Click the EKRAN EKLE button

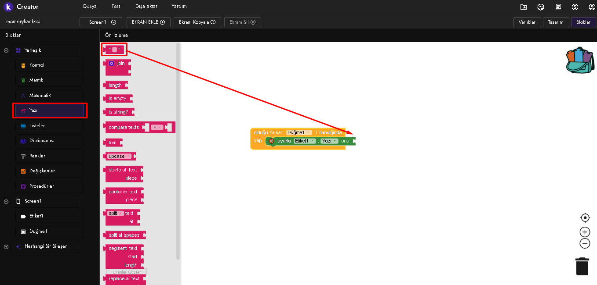pos(149,22)
